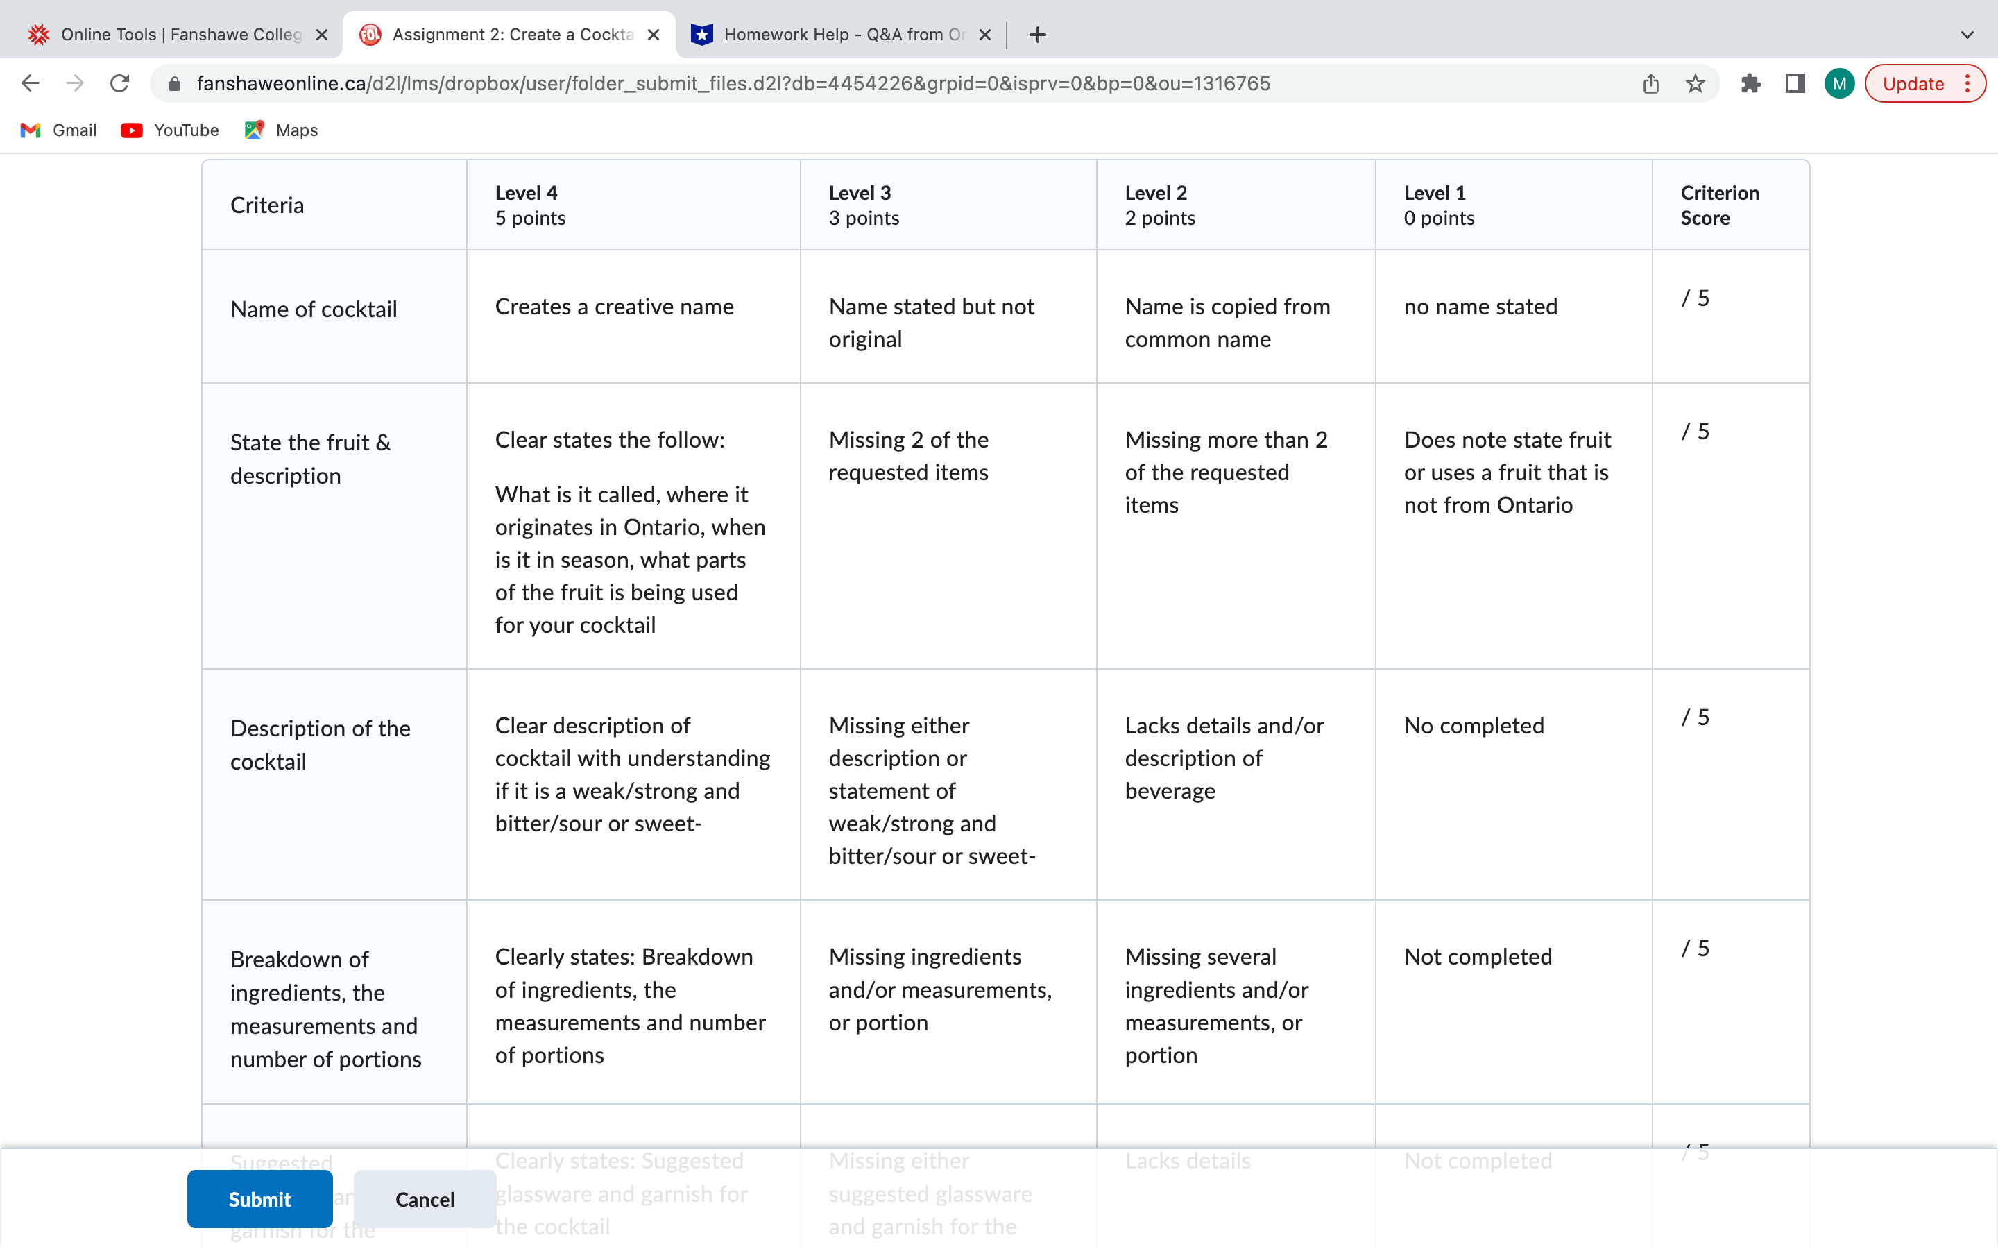Open the Assignment 2 Create a Cocktail tab
Screen dimensions: 1998x1249
pyautogui.click(x=513, y=35)
